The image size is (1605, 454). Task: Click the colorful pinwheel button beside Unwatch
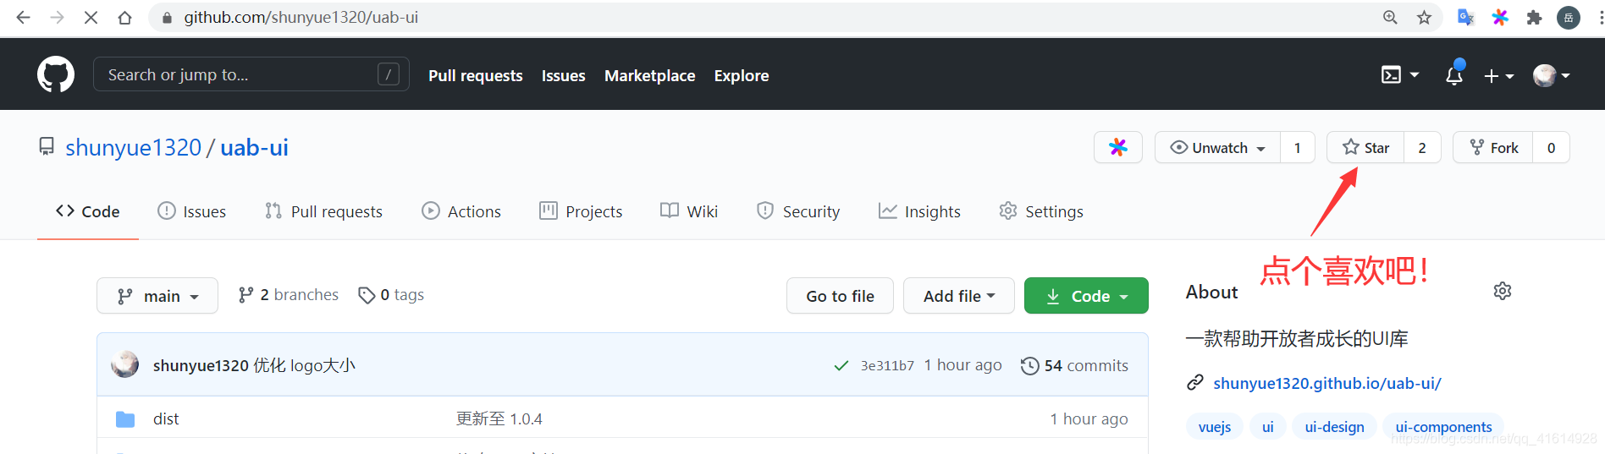coord(1118,147)
